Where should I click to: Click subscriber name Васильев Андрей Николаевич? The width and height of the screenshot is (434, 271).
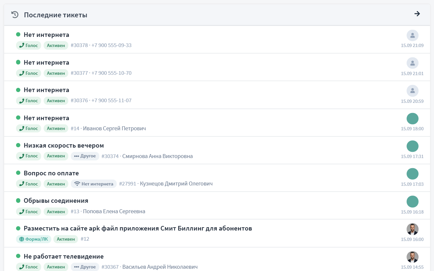pyautogui.click(x=160, y=267)
